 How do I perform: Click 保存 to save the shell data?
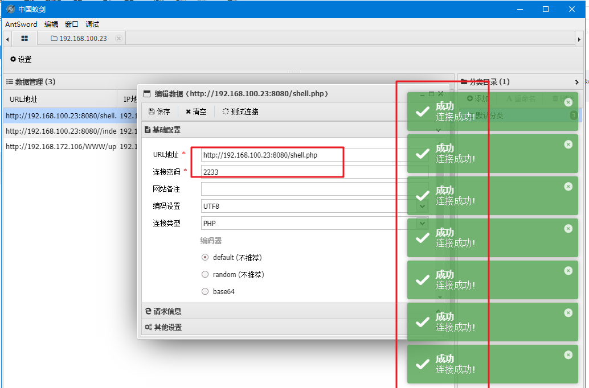coord(159,112)
